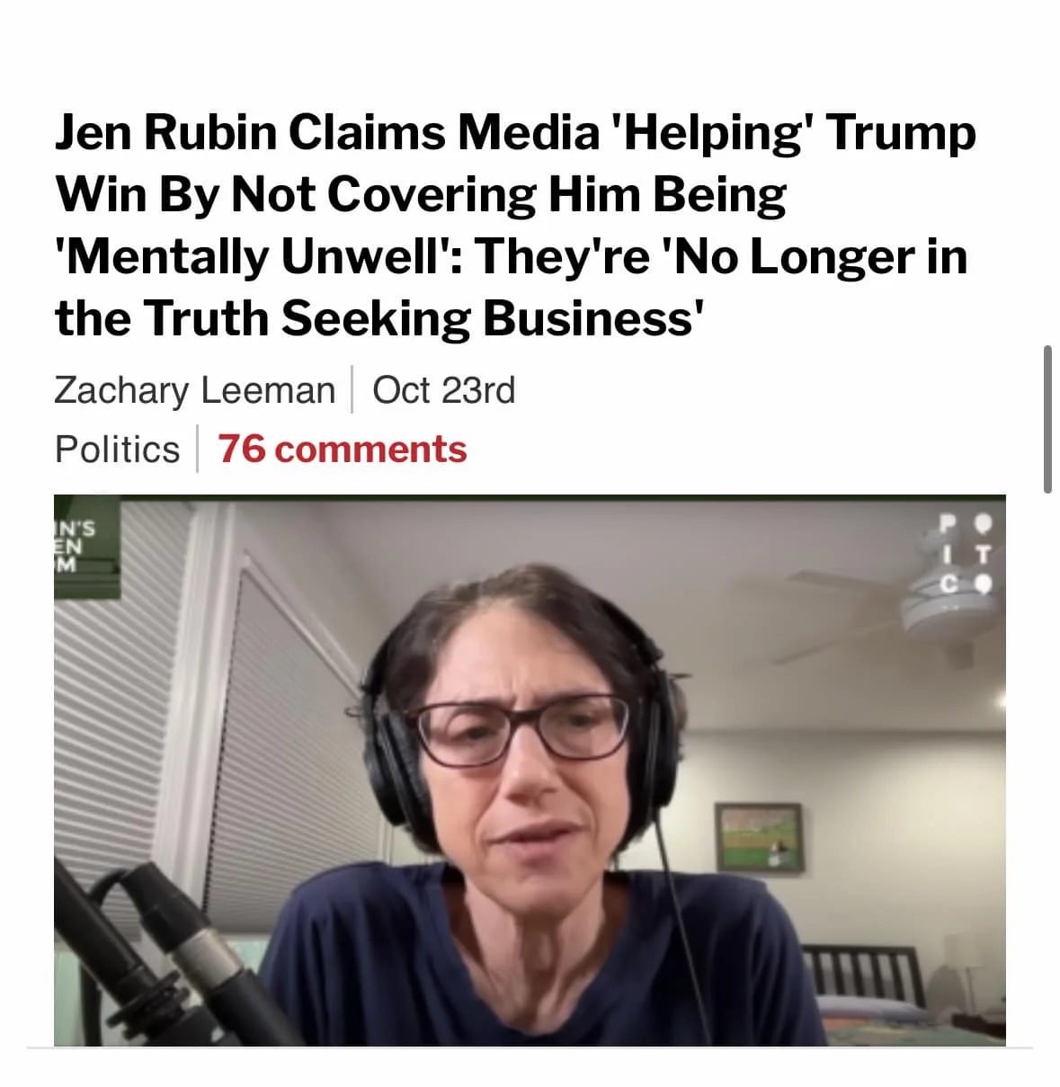View the 76 comments
Screen dimensions: 1060x1087
[x=343, y=449]
